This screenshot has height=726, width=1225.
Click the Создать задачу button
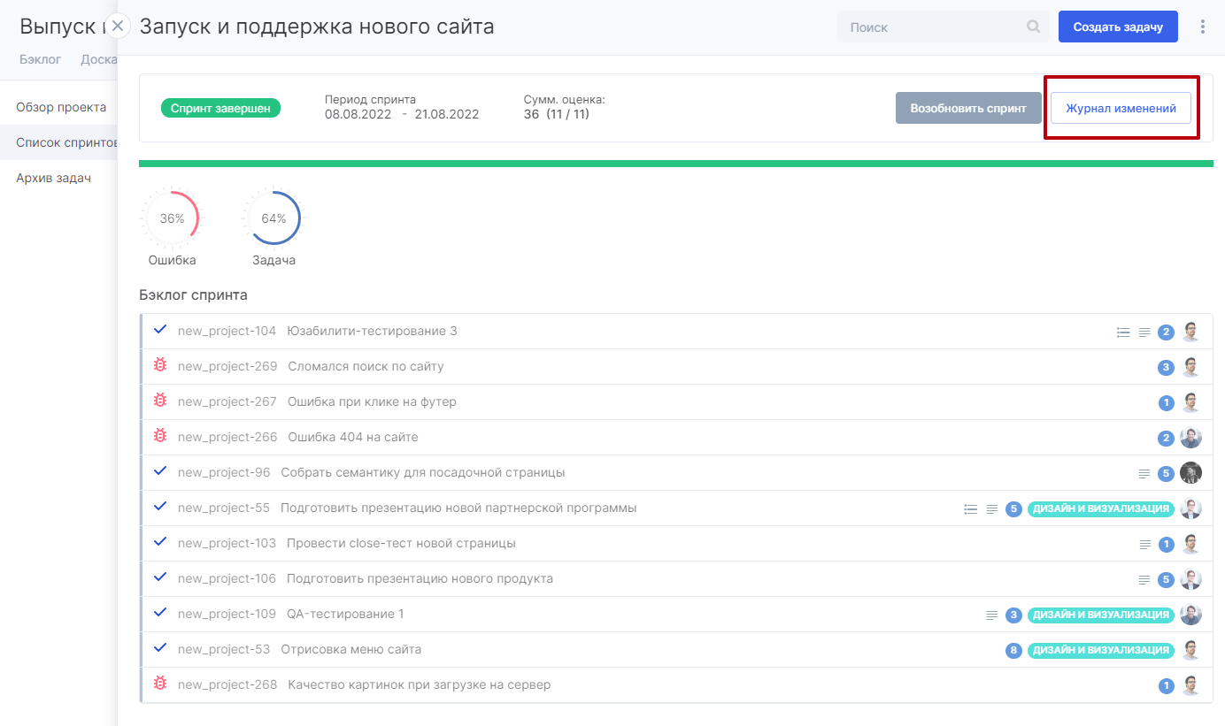pyautogui.click(x=1118, y=27)
